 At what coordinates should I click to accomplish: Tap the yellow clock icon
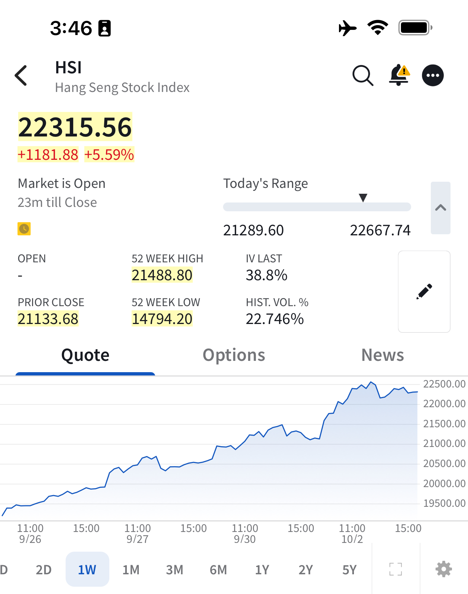click(x=24, y=229)
